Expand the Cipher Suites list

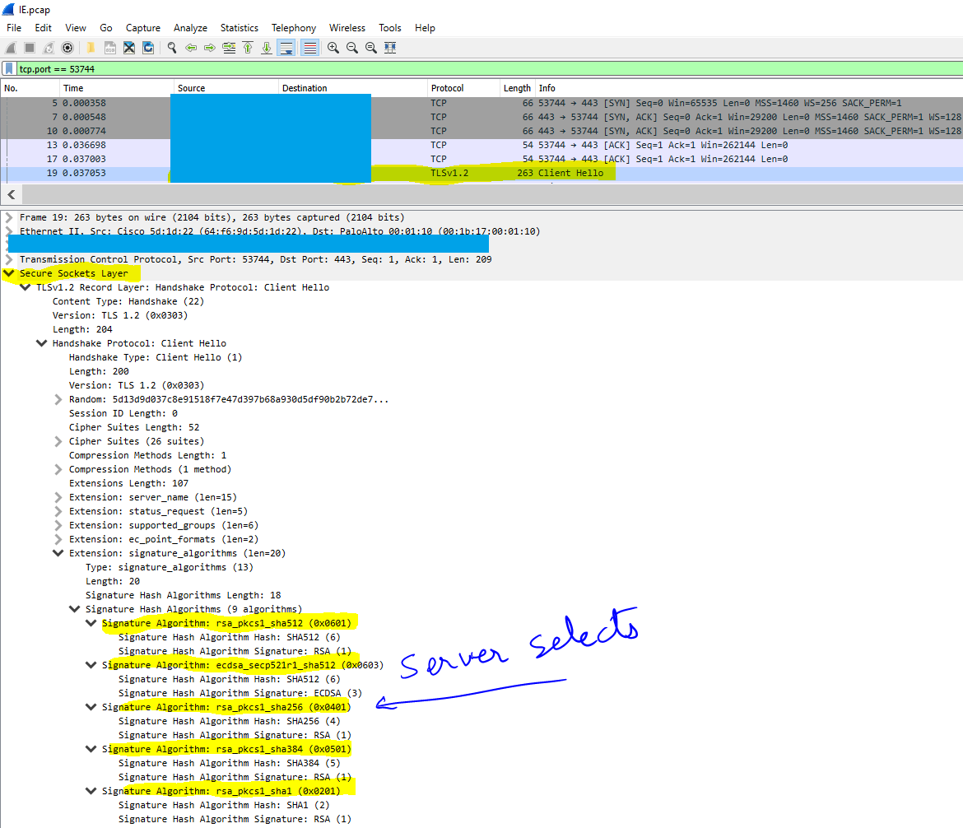(x=58, y=440)
